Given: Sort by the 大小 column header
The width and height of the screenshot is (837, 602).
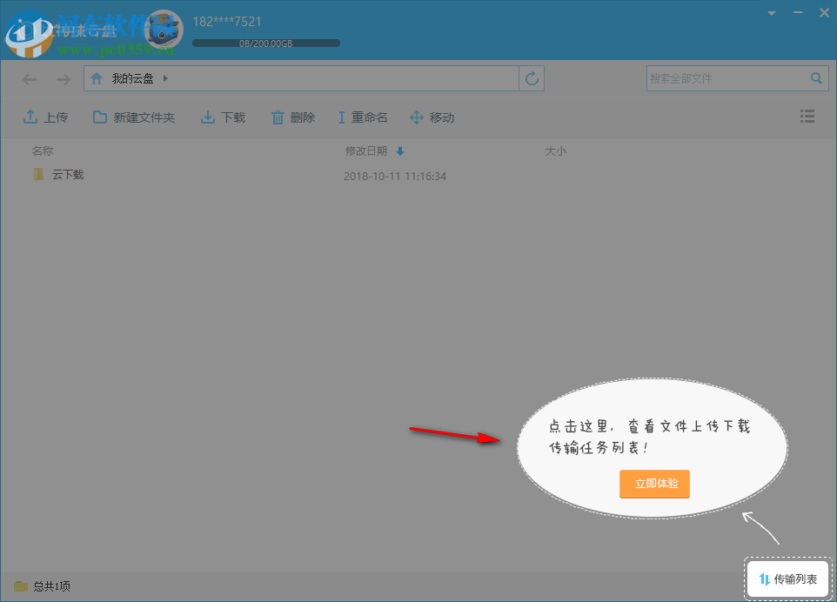Looking at the screenshot, I should click(556, 151).
